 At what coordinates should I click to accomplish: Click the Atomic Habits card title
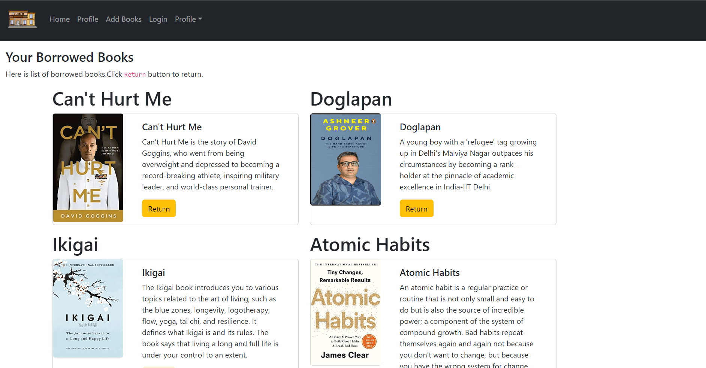pyautogui.click(x=430, y=273)
